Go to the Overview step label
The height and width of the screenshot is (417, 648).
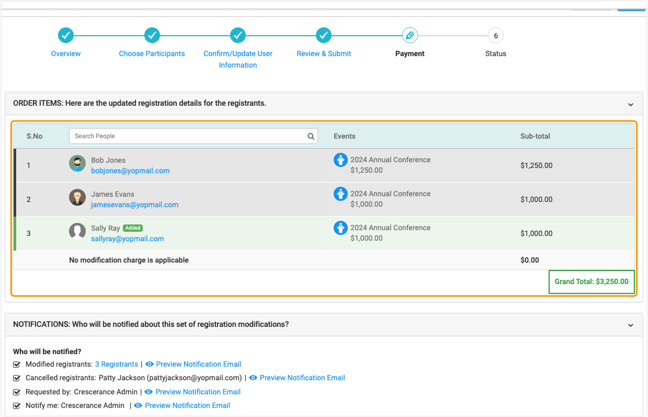[66, 53]
